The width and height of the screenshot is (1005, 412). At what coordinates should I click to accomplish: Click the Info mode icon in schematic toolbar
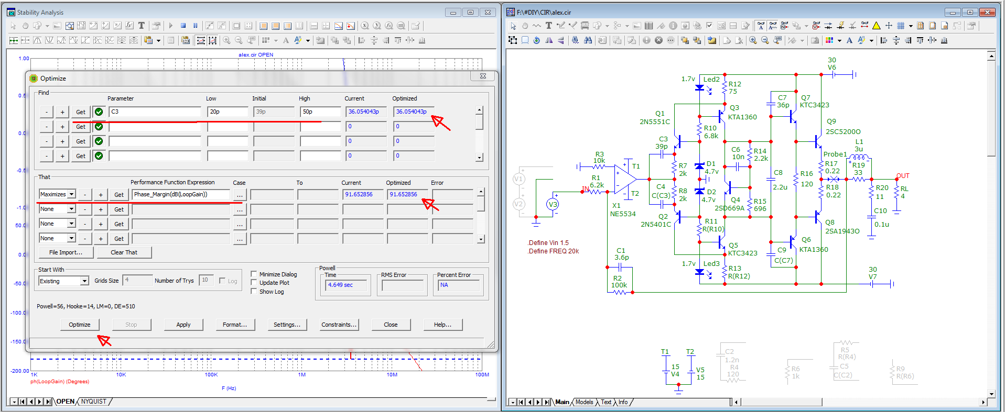[x=673, y=26]
